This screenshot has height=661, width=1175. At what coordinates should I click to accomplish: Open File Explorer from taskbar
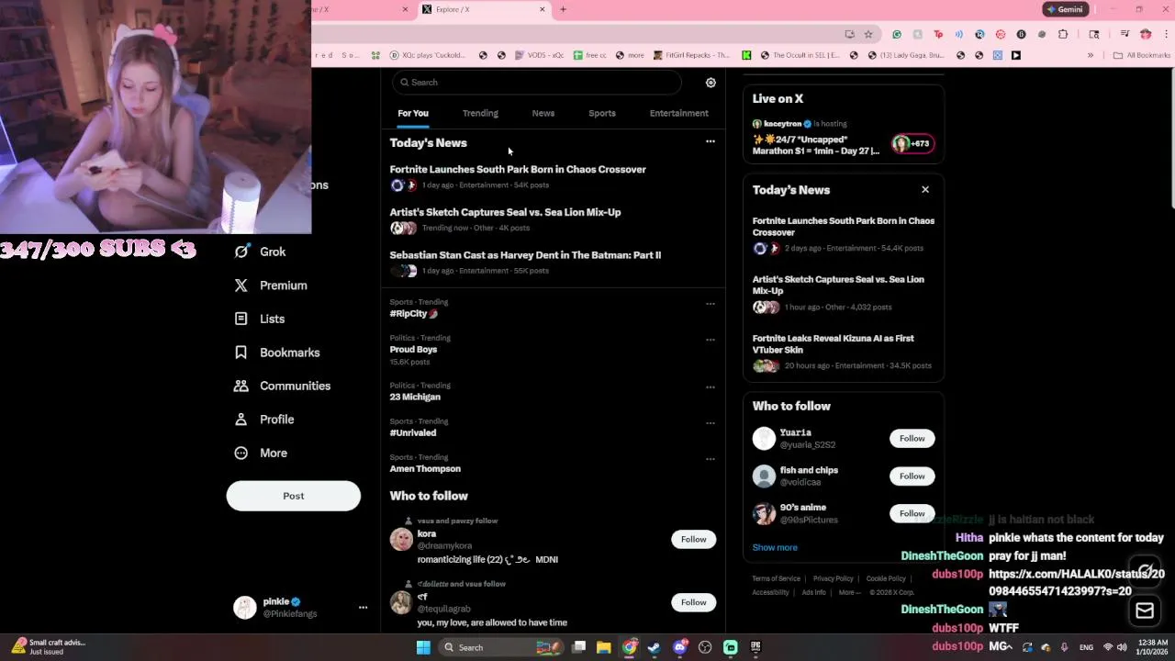point(604,647)
